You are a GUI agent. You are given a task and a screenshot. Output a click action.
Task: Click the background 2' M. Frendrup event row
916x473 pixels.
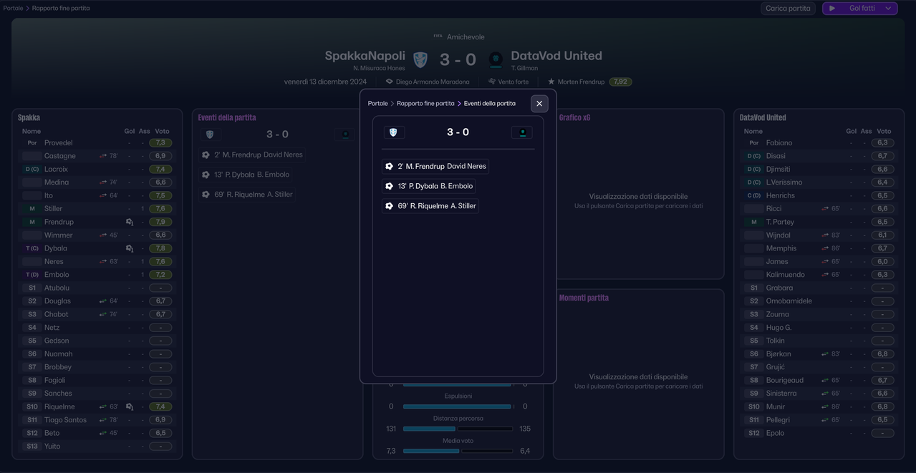click(253, 155)
